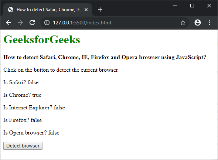Viewport: 218px width, 160px height.
Task: Reload the page with the refresh icon
Action: point(32,23)
